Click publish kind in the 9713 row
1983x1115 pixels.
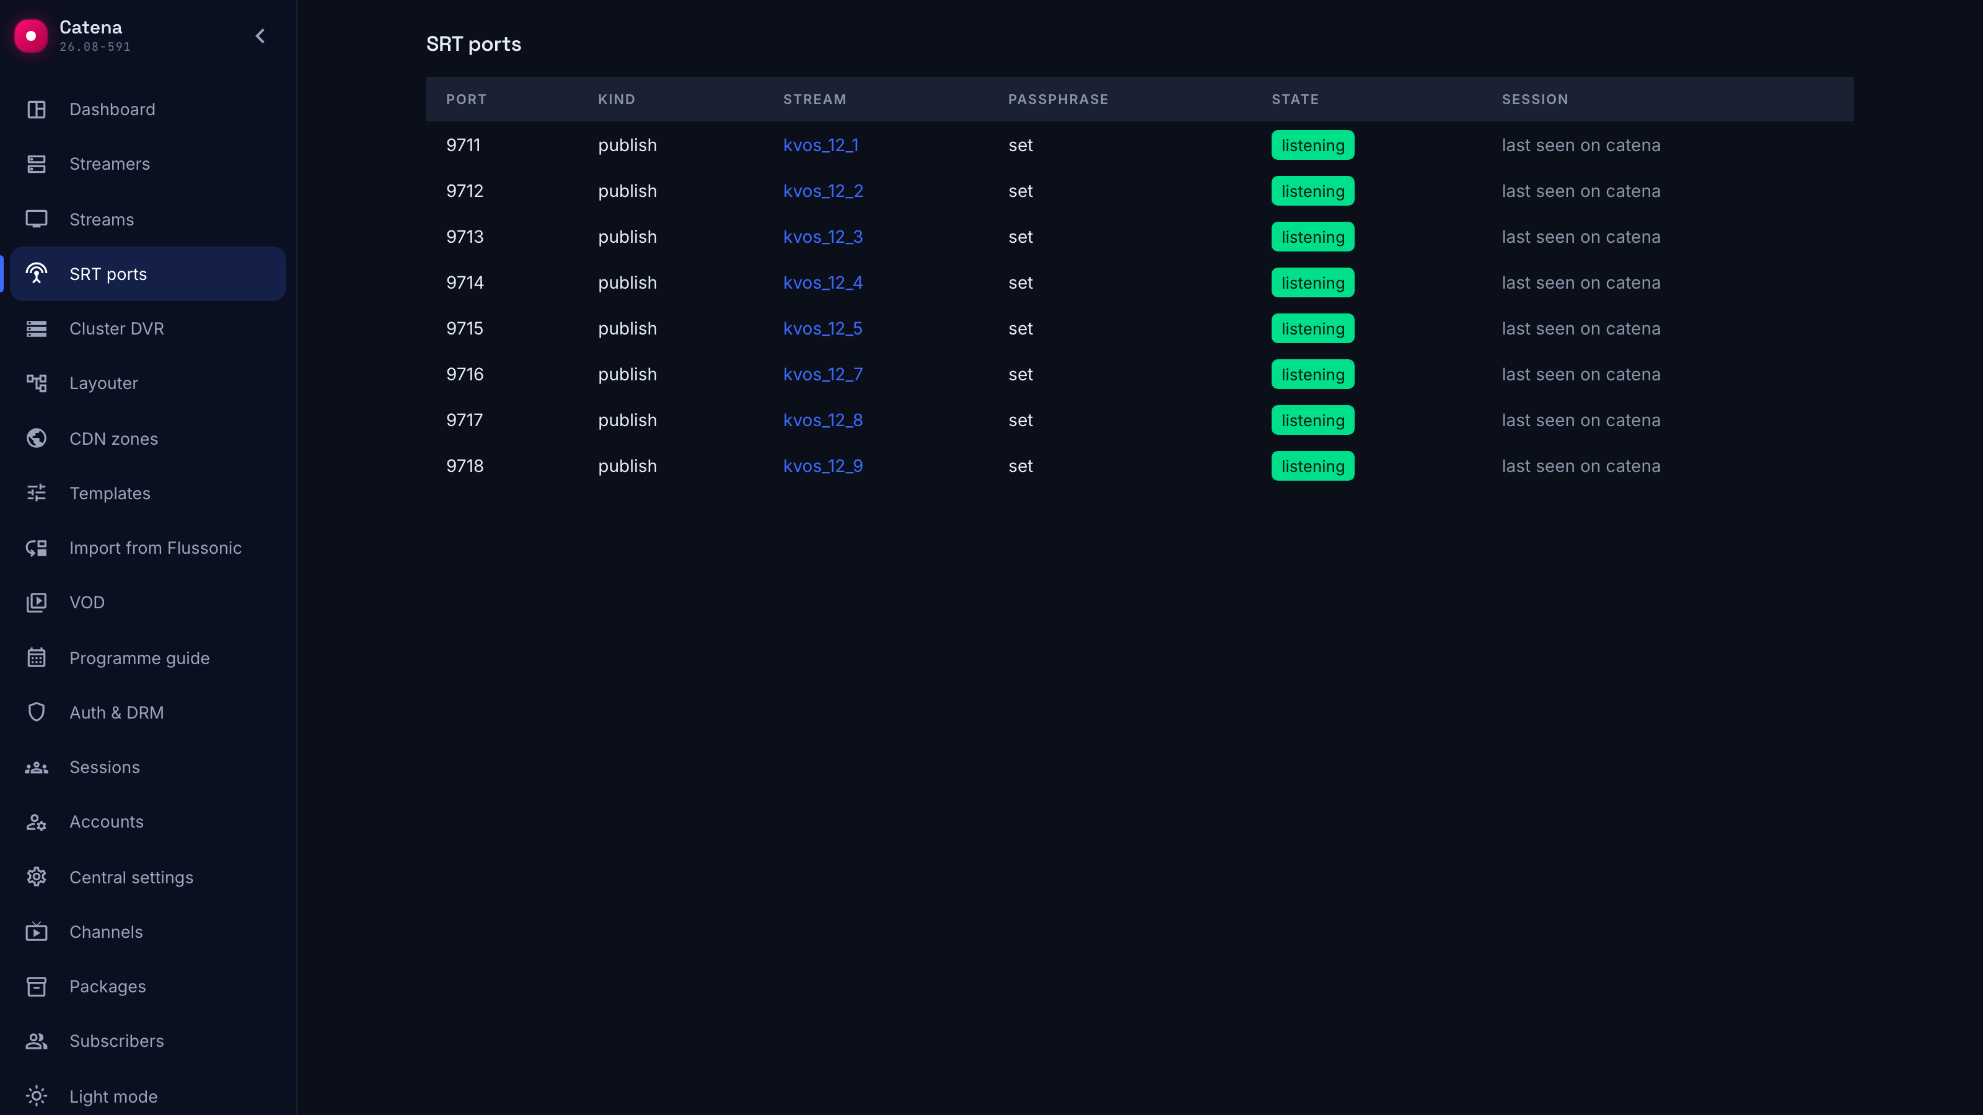(627, 237)
